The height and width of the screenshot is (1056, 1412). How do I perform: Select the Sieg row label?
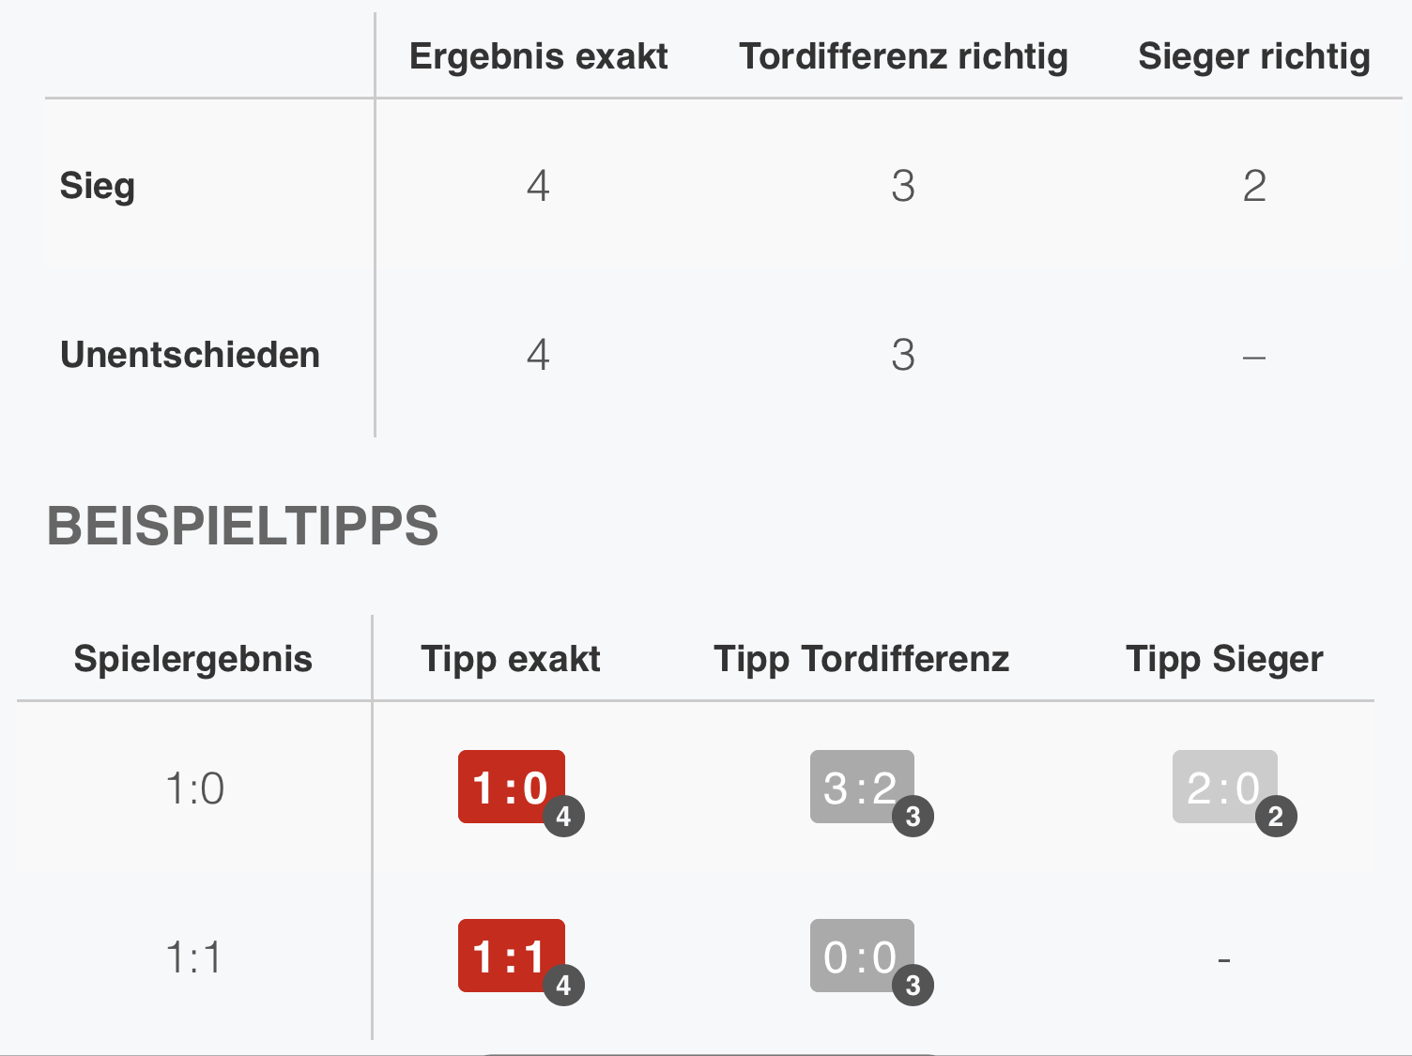coord(98,186)
